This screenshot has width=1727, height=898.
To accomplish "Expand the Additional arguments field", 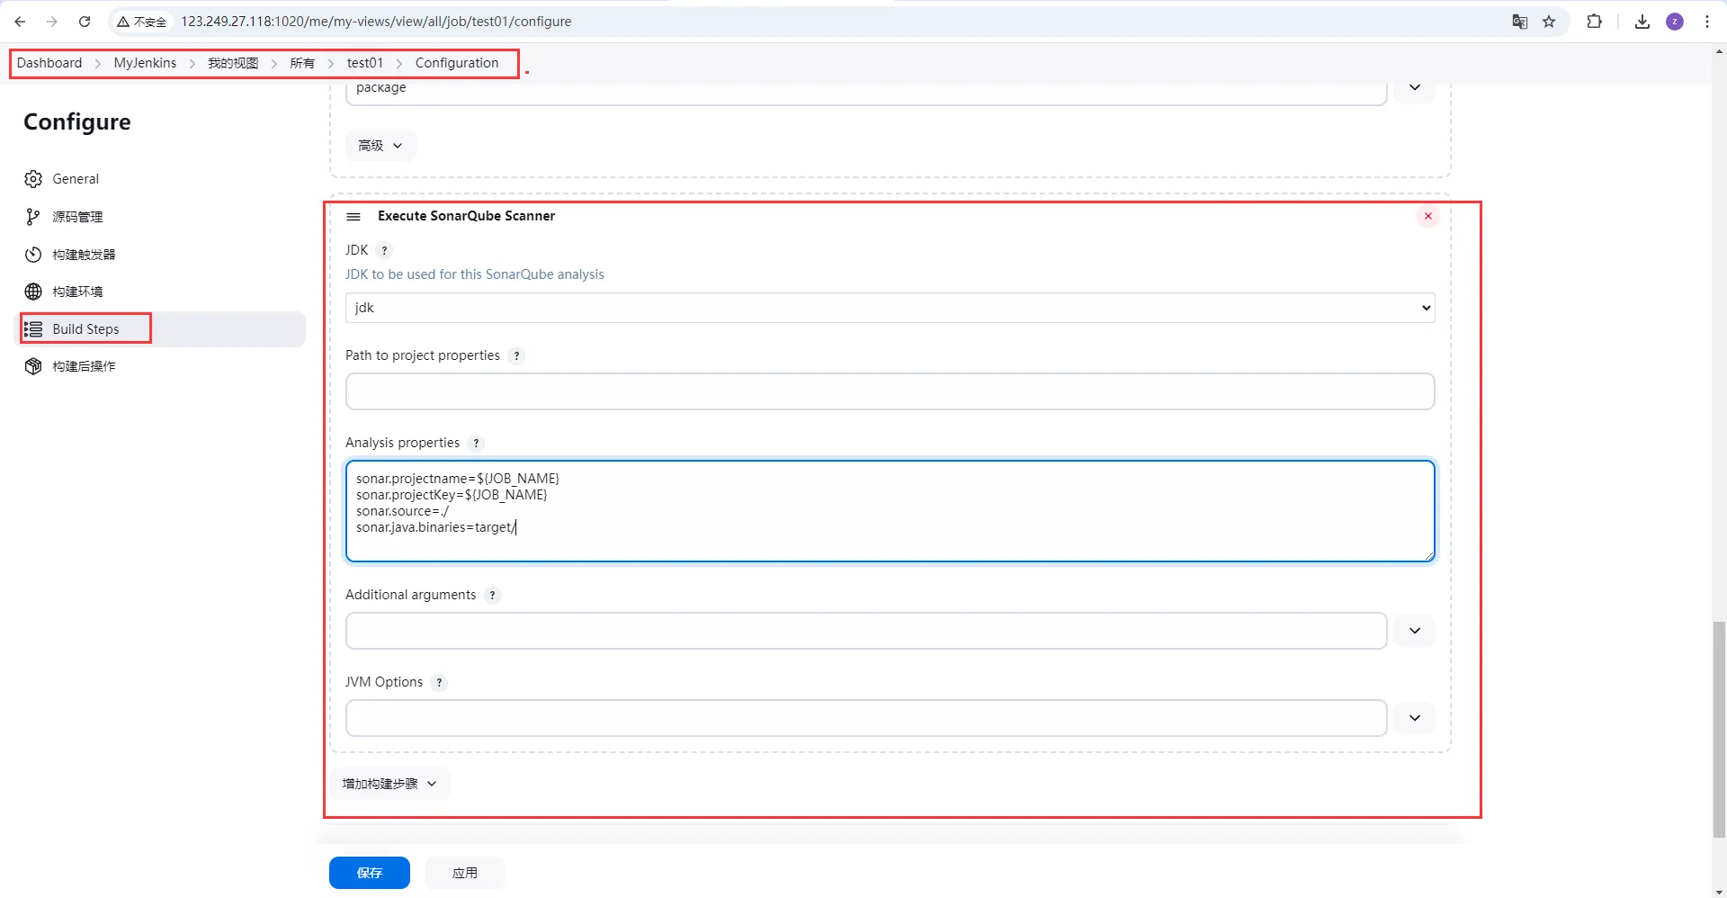I will [x=1415, y=631].
